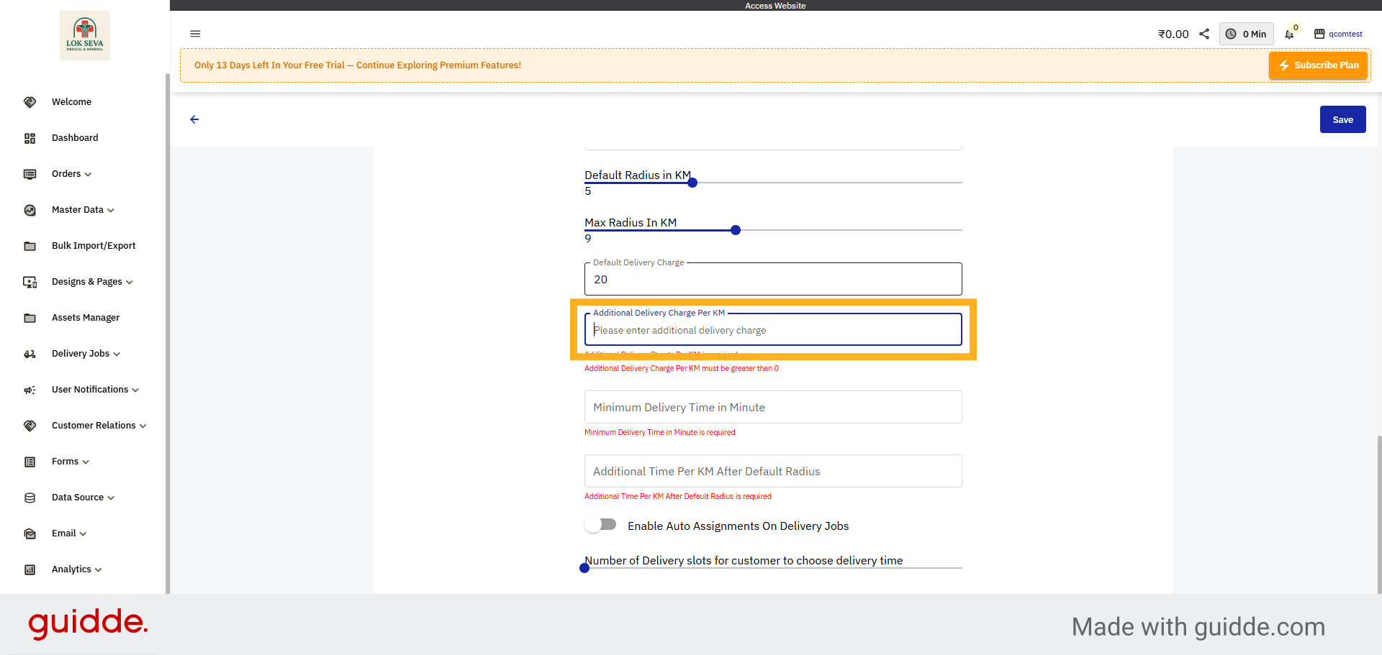Open the notifications bell icon
Image resolution: width=1382 pixels, height=655 pixels.
point(1289,35)
